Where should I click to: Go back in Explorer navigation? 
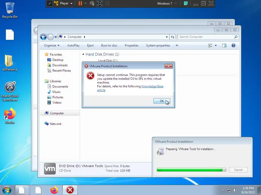point(43,37)
